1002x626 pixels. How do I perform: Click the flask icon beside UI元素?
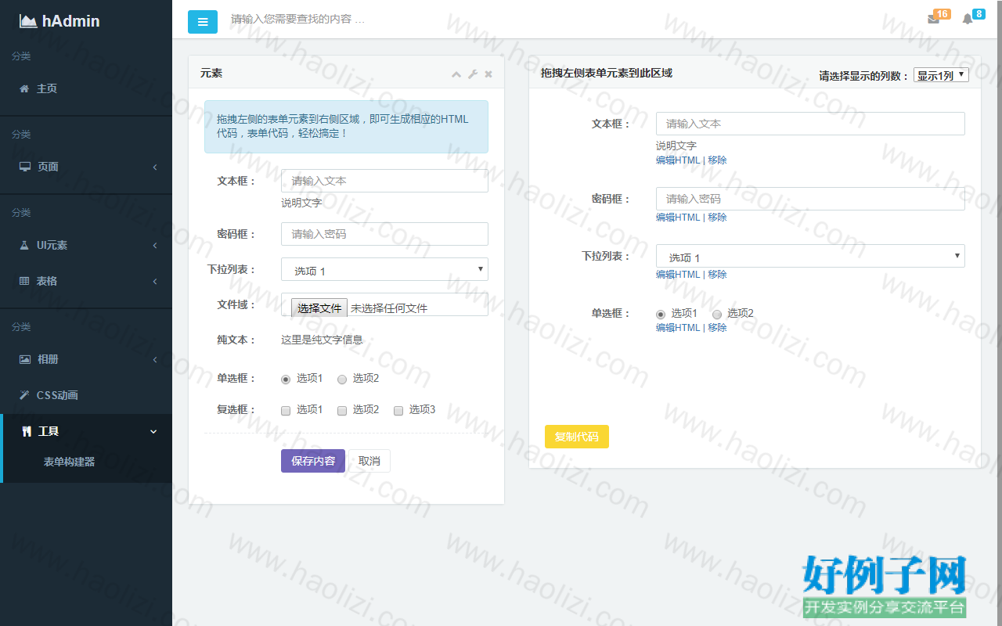pos(24,245)
